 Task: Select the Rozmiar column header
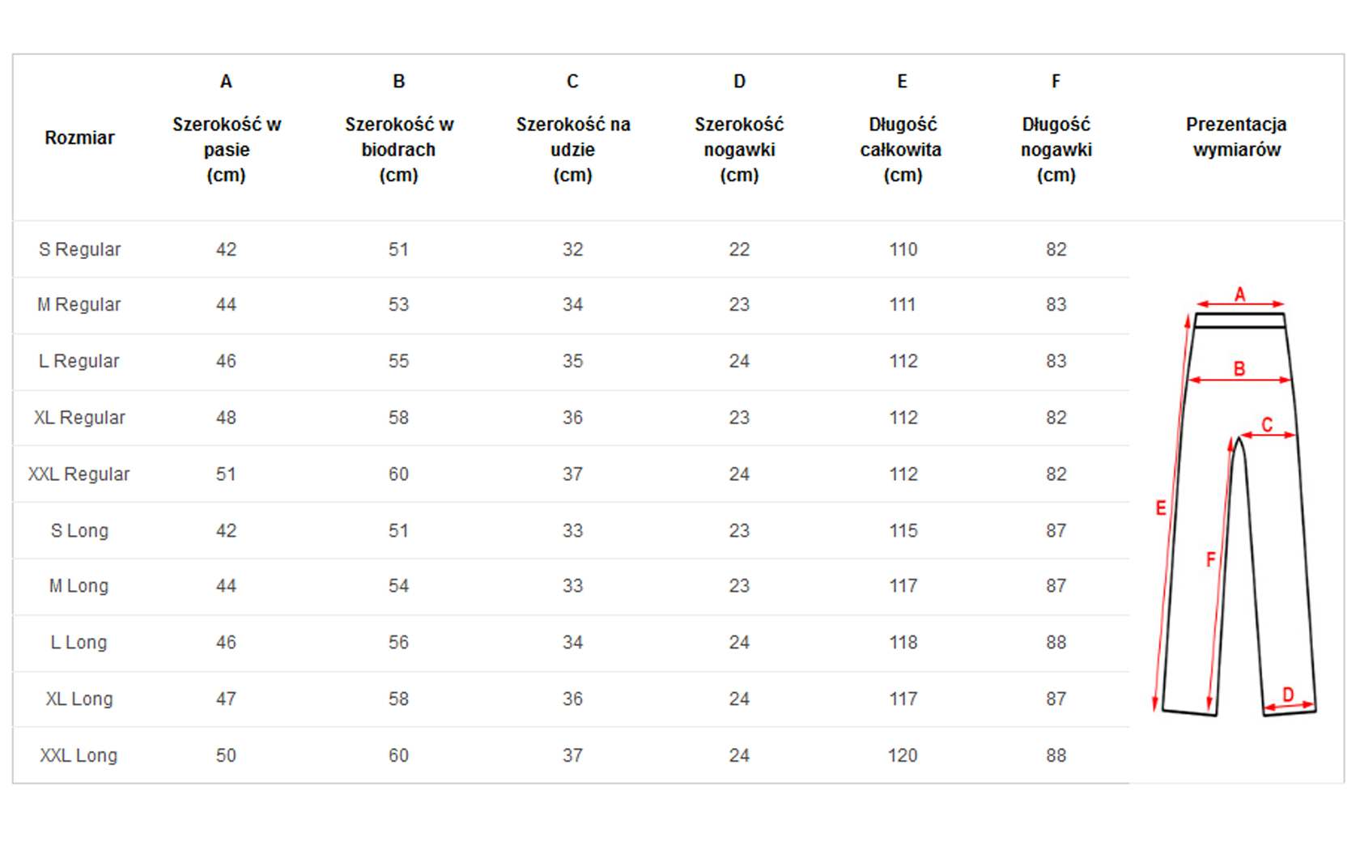coord(79,138)
